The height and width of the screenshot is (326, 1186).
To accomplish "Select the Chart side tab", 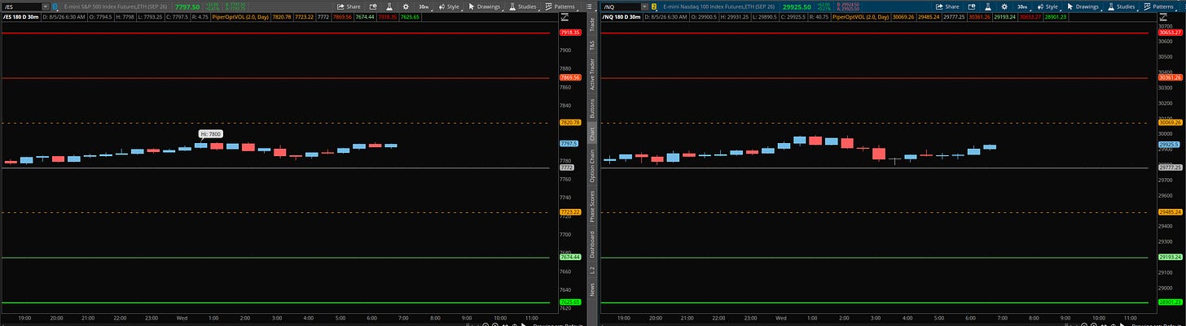I will pos(592,133).
